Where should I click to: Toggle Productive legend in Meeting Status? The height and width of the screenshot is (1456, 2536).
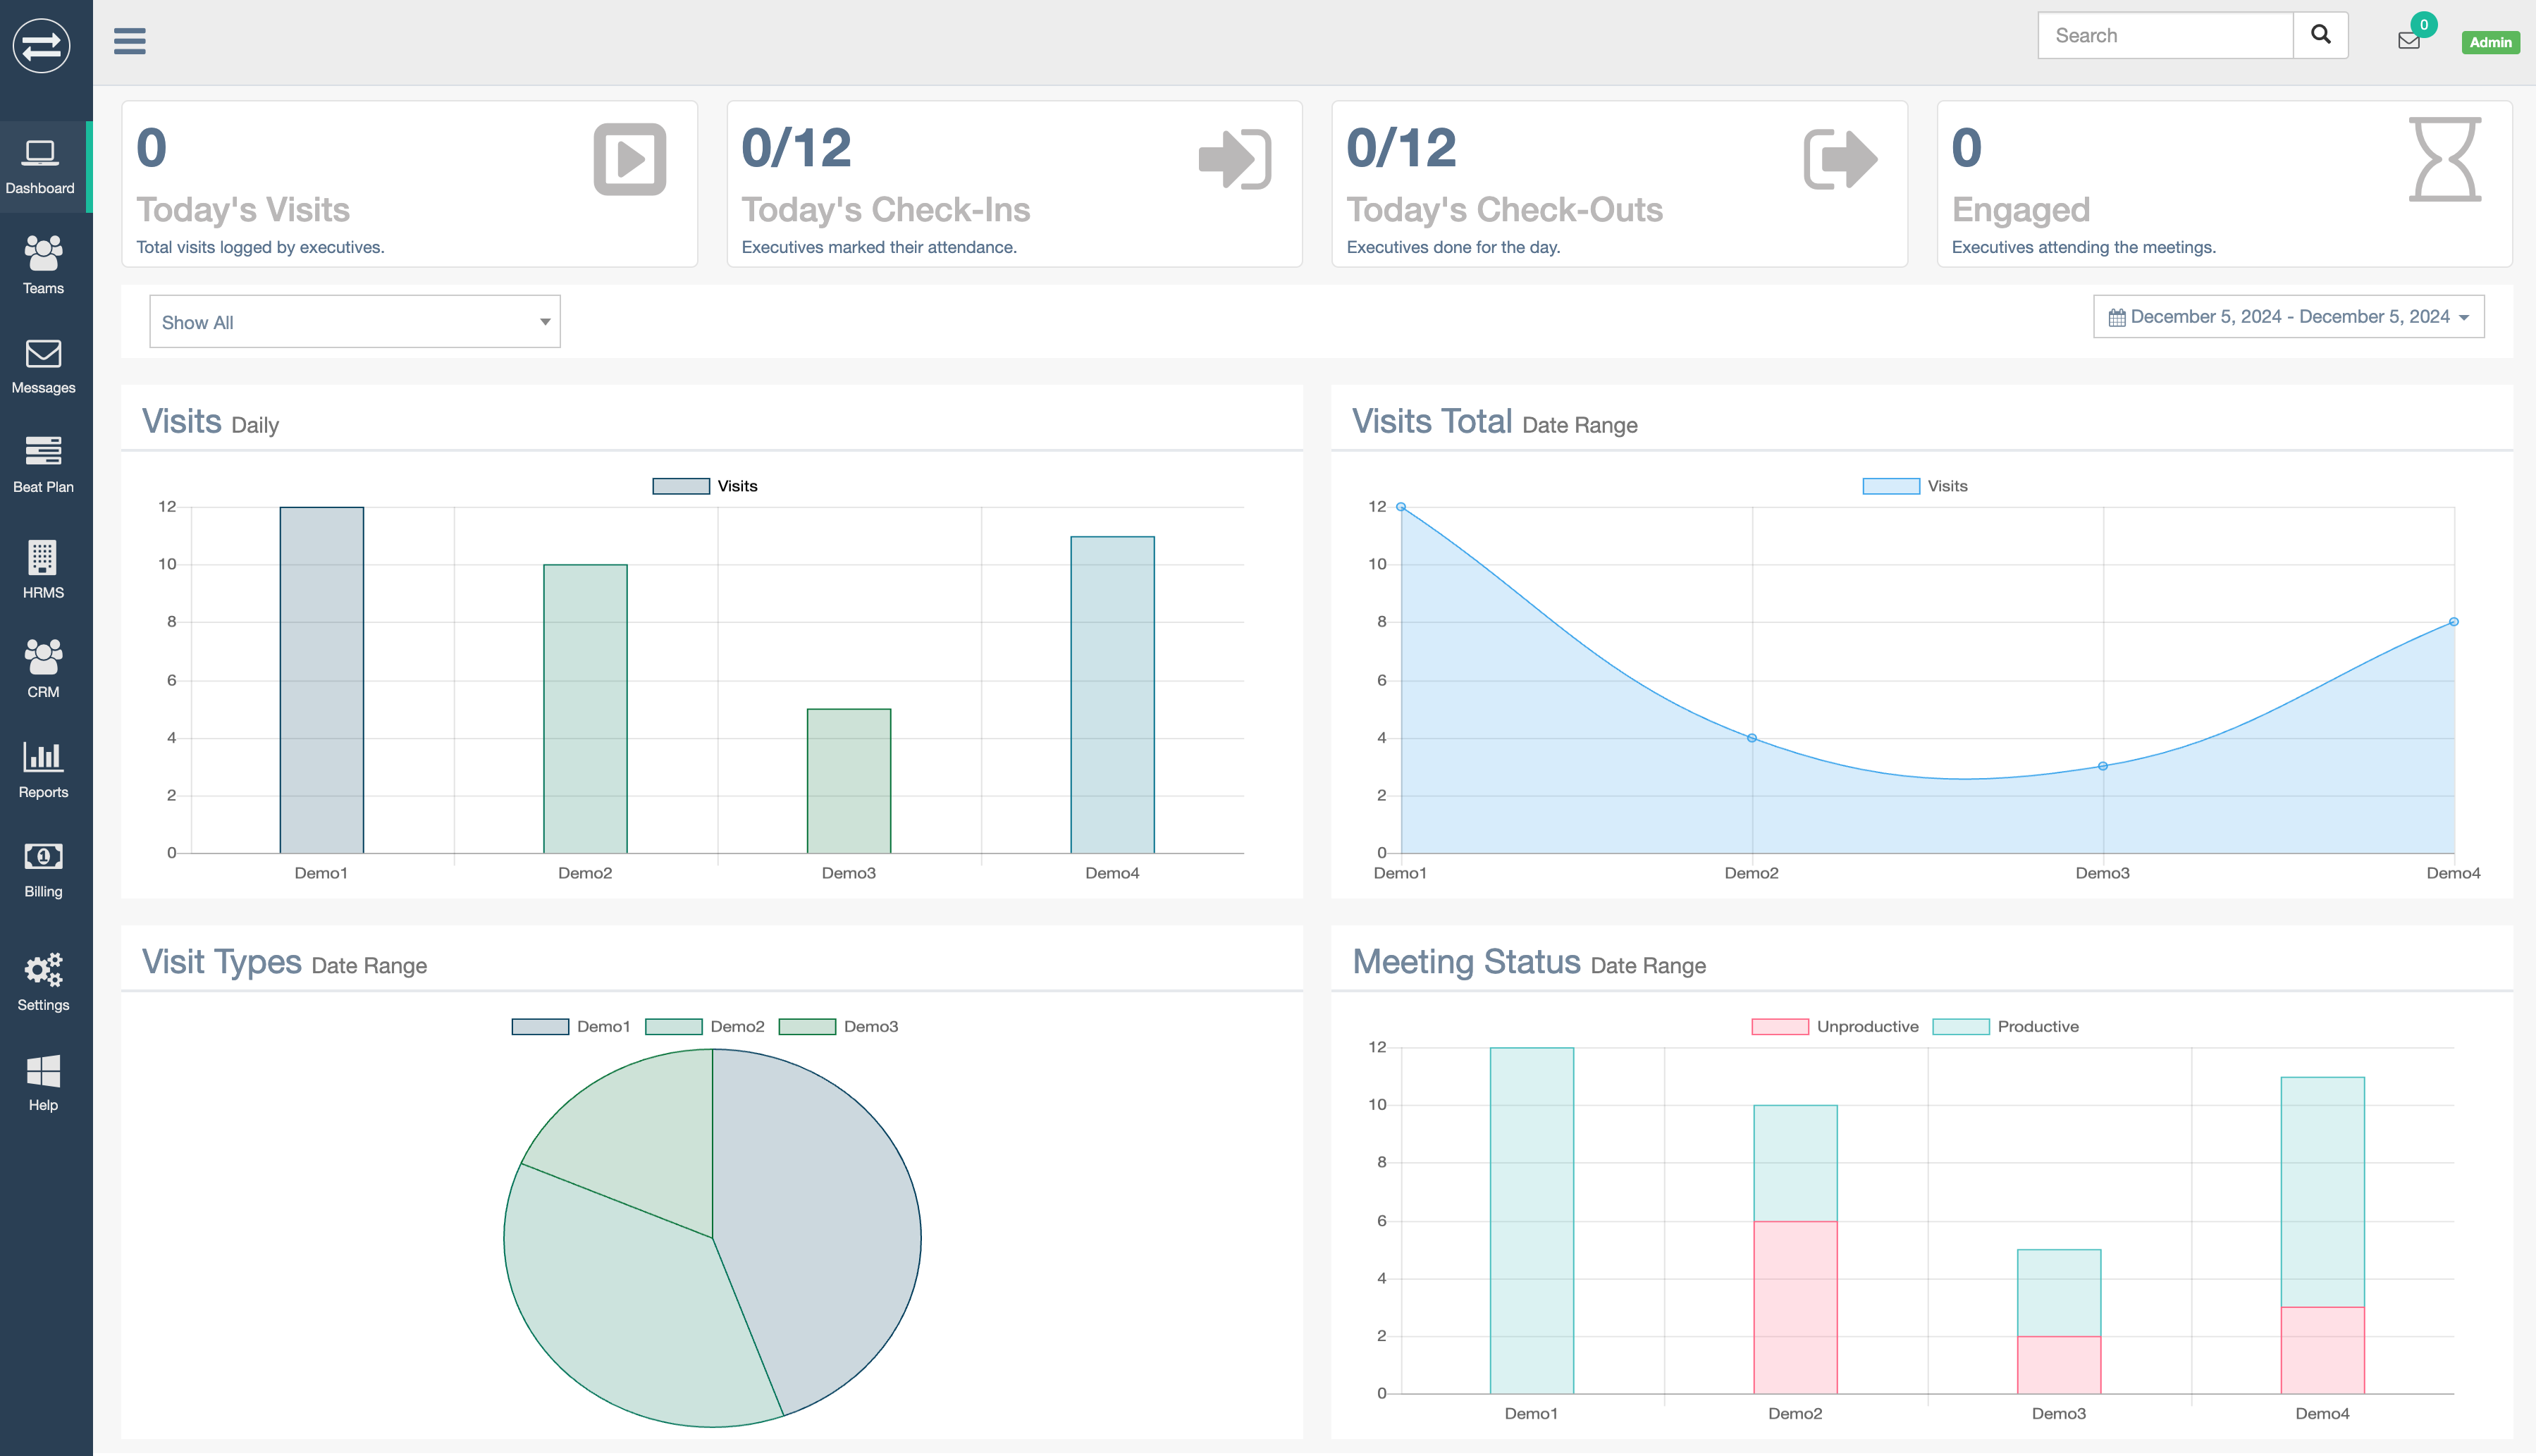[x=2005, y=1027]
